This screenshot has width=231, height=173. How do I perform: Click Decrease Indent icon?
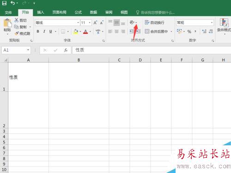click(x=132, y=31)
